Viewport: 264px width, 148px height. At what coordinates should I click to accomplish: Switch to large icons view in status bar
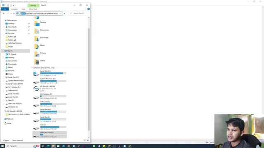(88, 140)
